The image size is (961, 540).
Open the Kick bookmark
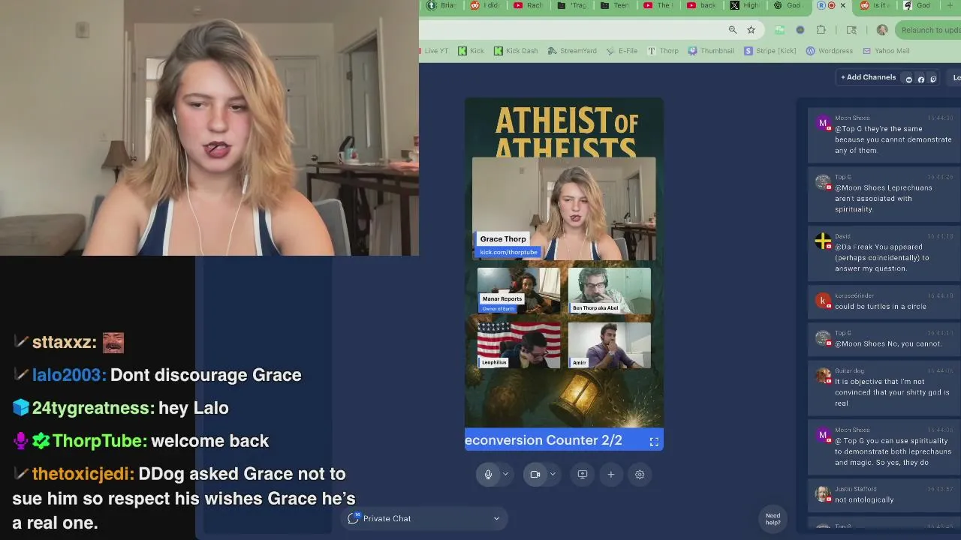471,51
